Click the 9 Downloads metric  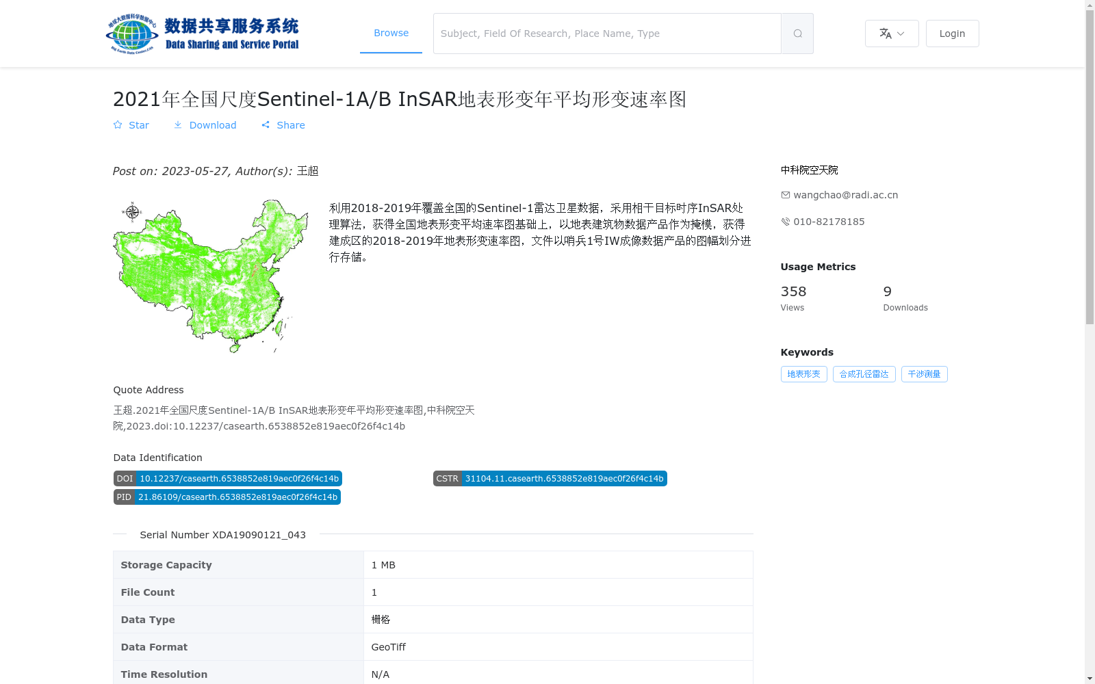(905, 298)
